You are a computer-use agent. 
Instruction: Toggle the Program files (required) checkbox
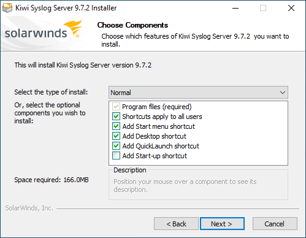coord(116,107)
